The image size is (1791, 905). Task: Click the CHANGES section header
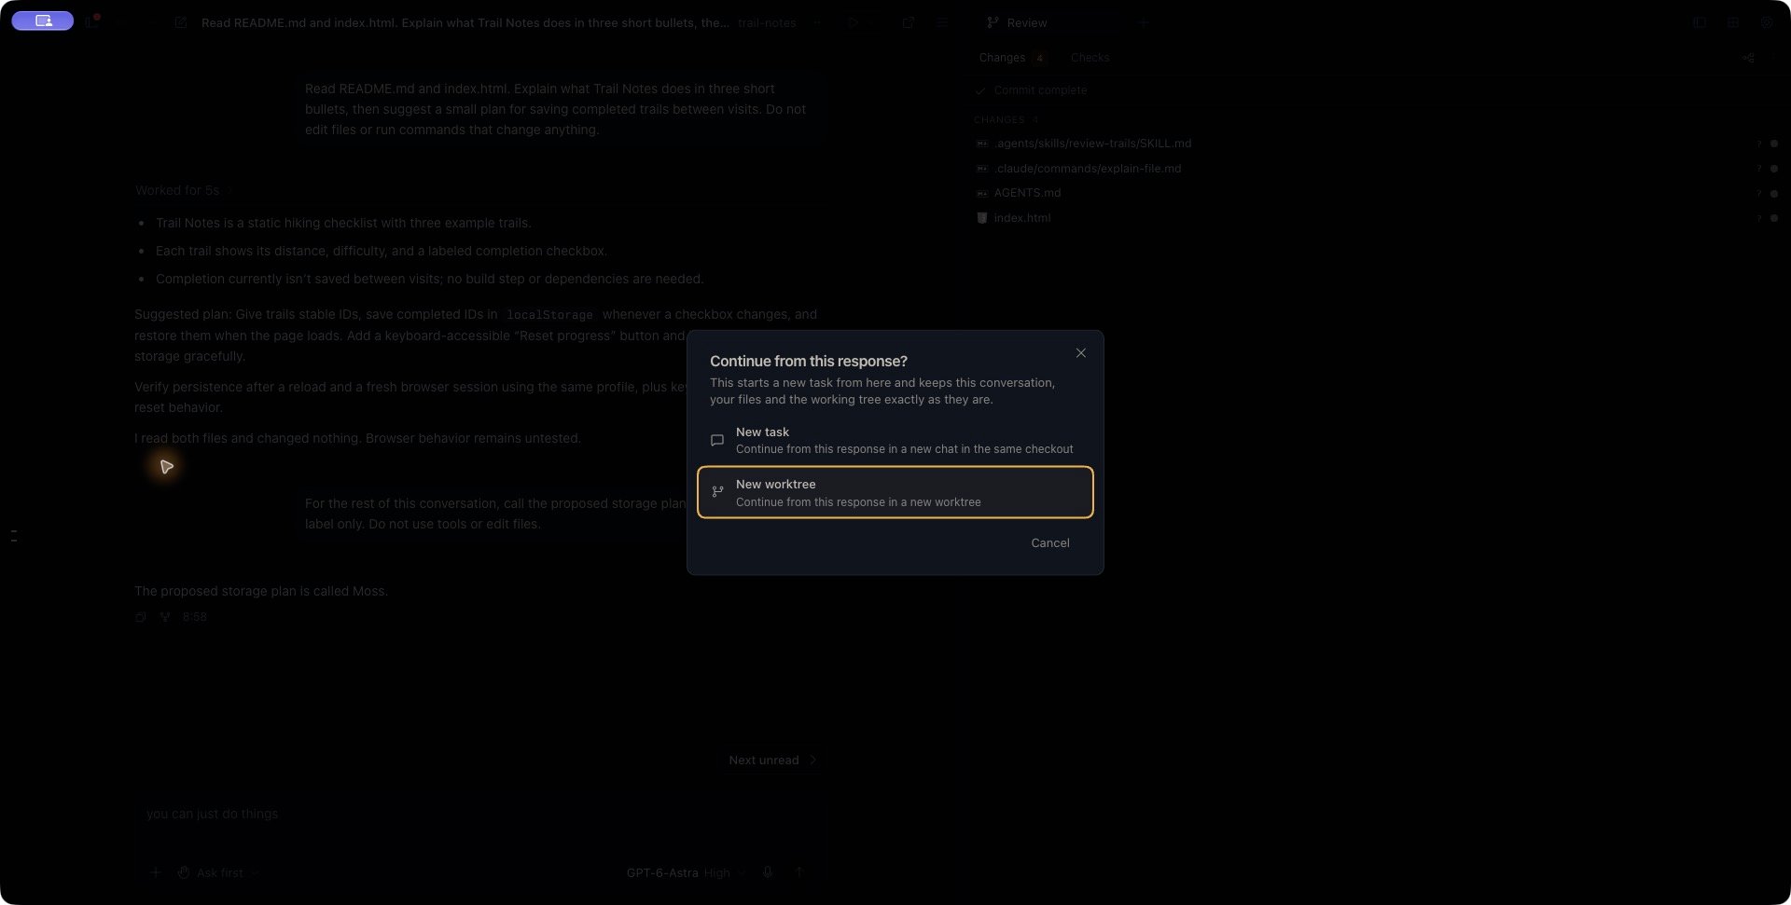tap(1006, 120)
